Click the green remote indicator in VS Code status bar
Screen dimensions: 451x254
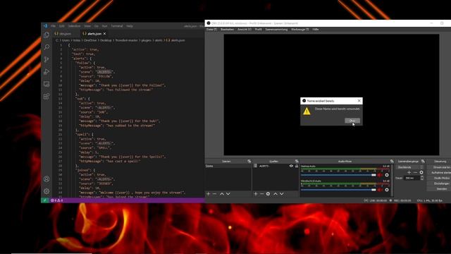(44, 200)
